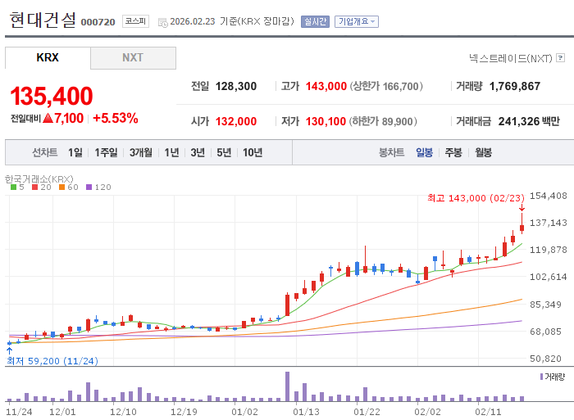Click the 한국거래소(KRX) chart caption
This screenshot has height=420, width=574.
[39, 179]
